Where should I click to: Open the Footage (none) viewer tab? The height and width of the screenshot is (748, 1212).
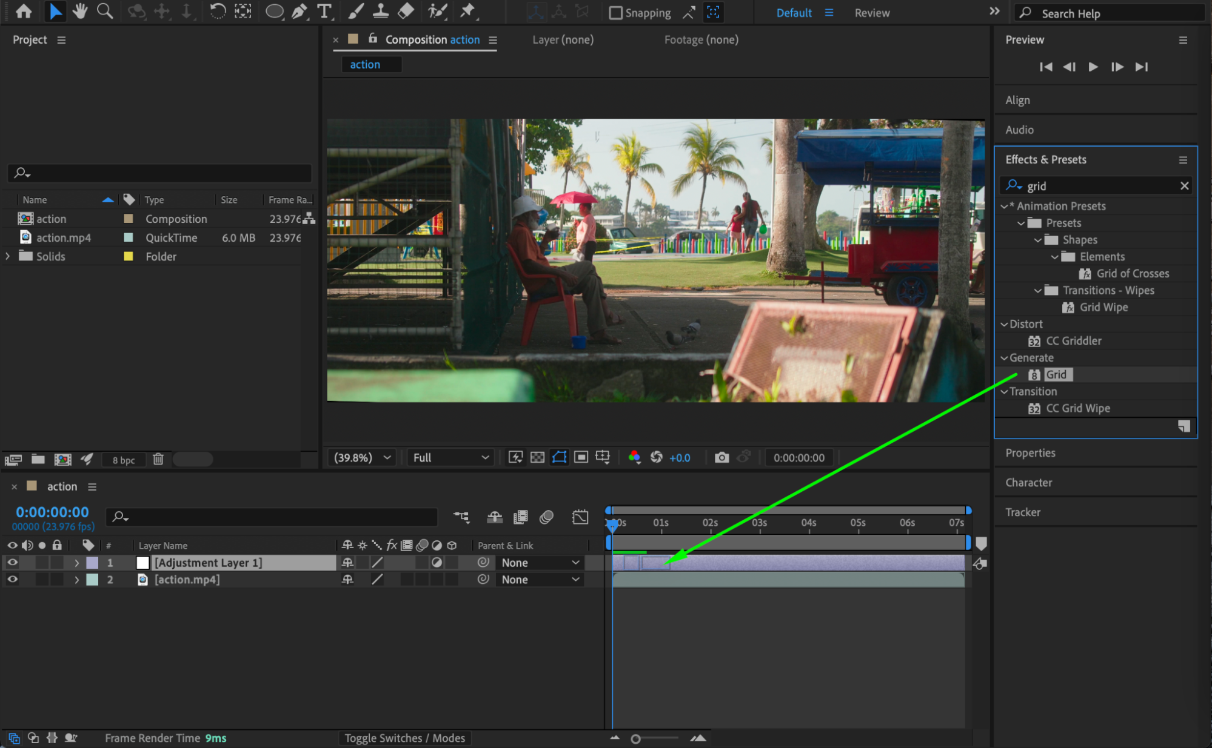[701, 39]
